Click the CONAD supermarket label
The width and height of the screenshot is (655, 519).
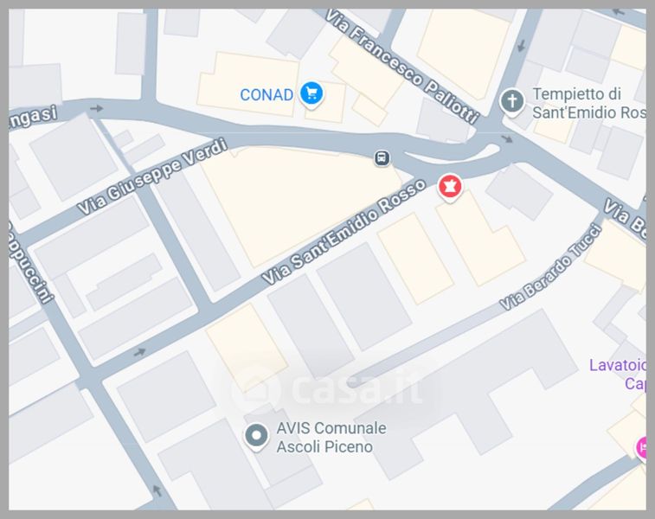[266, 95]
